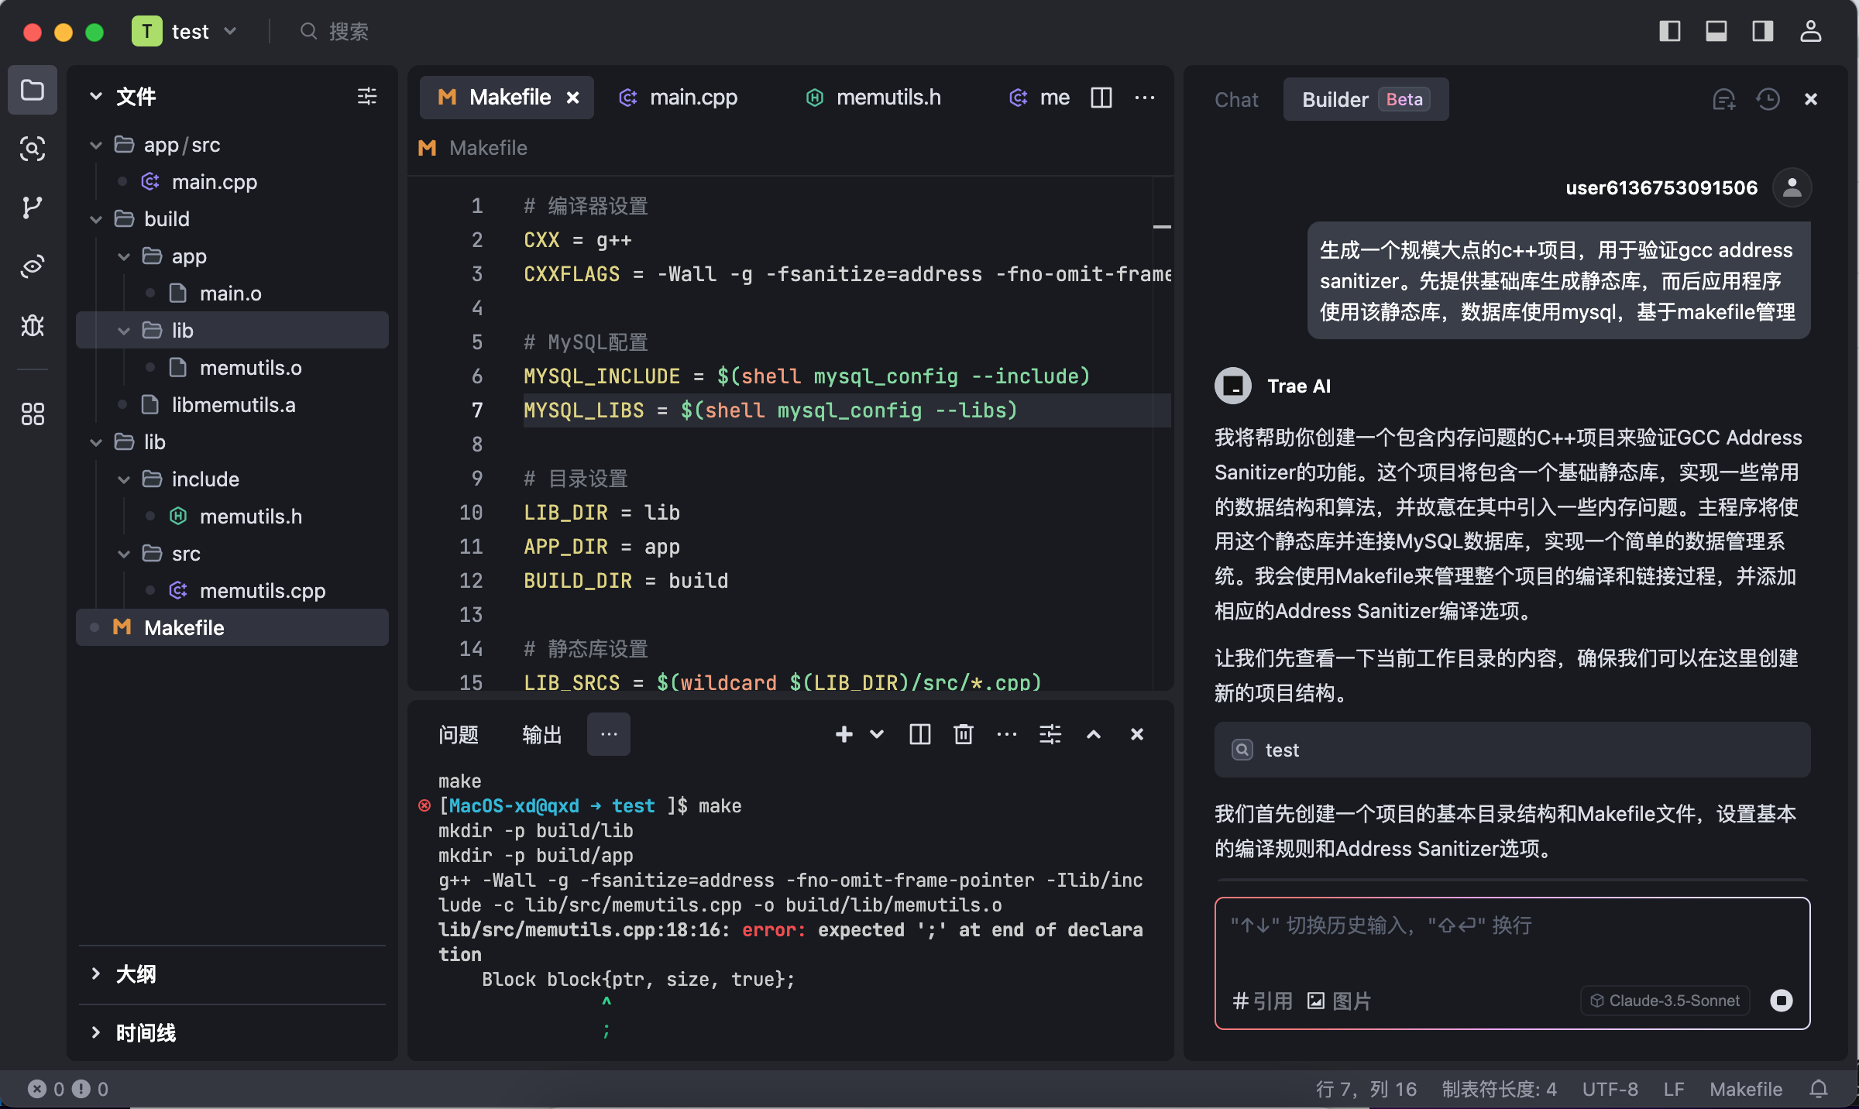Maximize the terminal panel with up chevron
The width and height of the screenshot is (1859, 1109).
coord(1094,734)
